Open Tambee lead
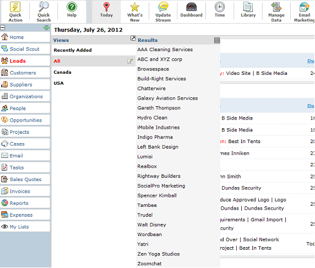Screen dimensions: 315x268 point(147,205)
